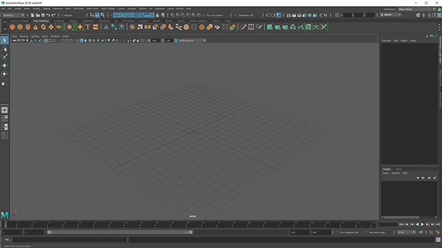
Task: Create a polygon sphere from shelf
Action: click(x=12, y=27)
